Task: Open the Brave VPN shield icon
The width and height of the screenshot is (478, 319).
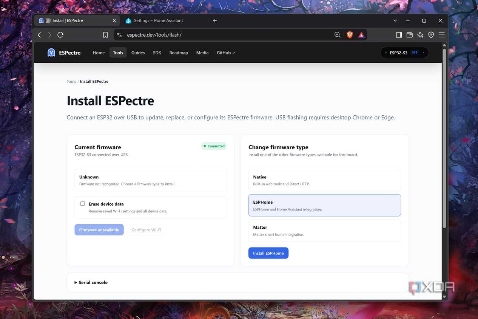Action: [x=431, y=35]
